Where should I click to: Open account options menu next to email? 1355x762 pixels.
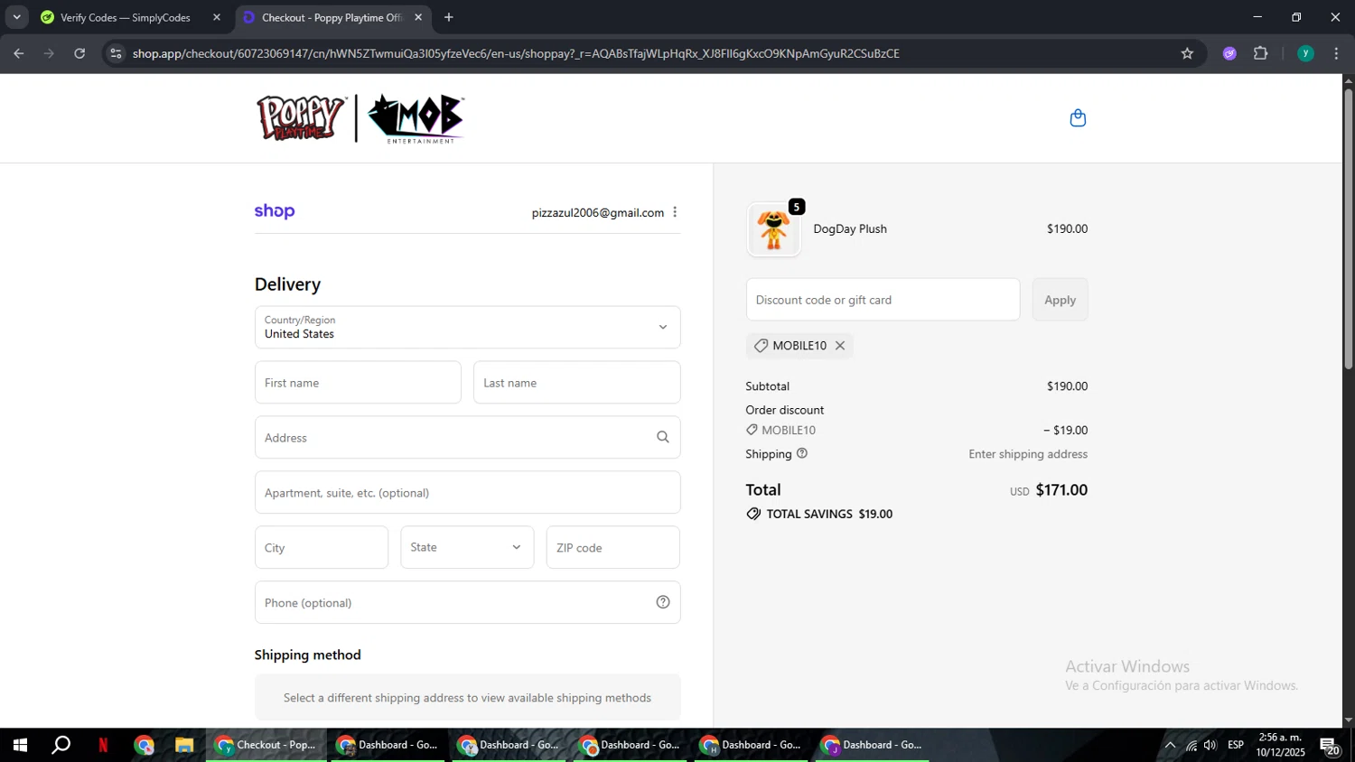point(675,212)
